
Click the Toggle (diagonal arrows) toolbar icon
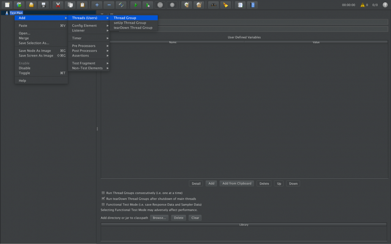(x=121, y=5)
